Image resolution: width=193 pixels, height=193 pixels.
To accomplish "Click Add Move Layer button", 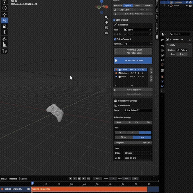I will click(x=133, y=50).
